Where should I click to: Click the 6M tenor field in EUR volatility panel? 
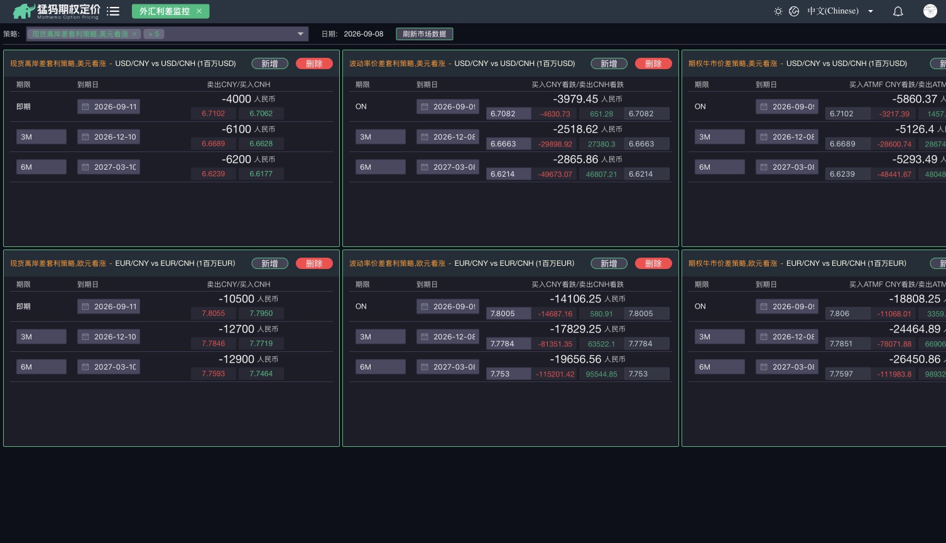point(381,367)
